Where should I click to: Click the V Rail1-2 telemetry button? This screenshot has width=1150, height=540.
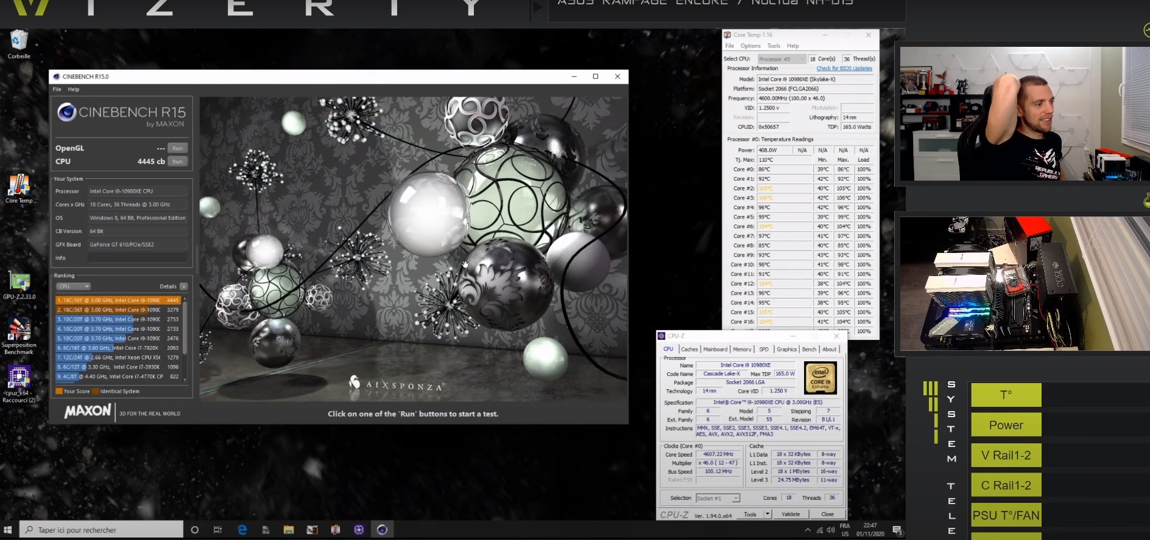1006,455
